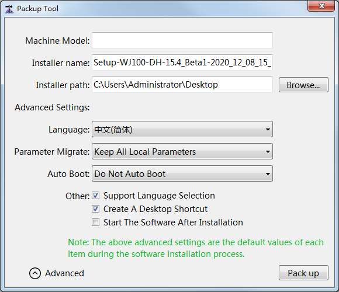Click the Pack up button

click(303, 273)
